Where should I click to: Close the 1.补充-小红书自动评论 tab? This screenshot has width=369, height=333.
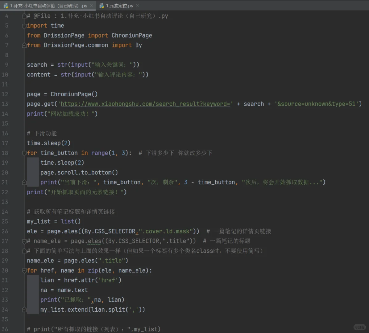click(x=91, y=6)
